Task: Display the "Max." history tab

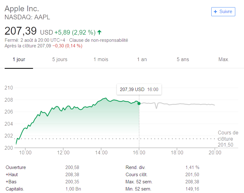Action: (x=224, y=59)
